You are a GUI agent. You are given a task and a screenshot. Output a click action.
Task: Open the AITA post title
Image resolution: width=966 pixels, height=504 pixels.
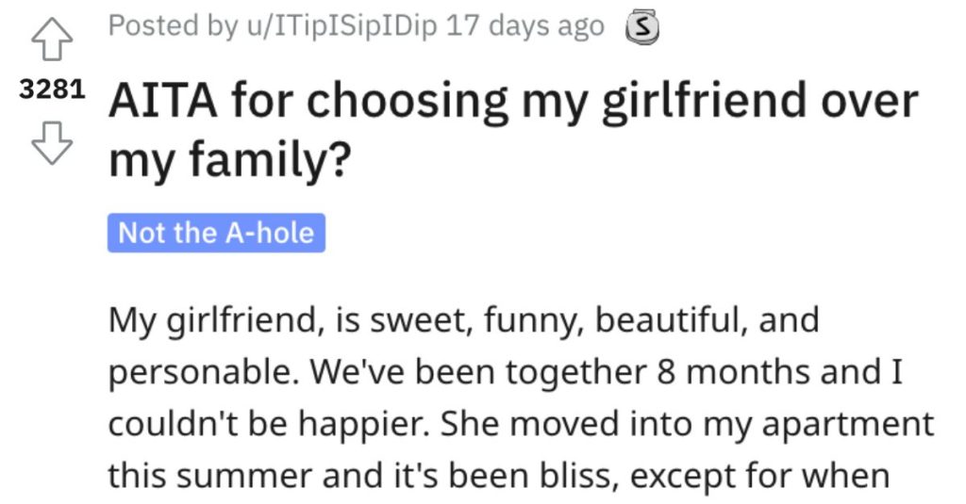pos(513,129)
